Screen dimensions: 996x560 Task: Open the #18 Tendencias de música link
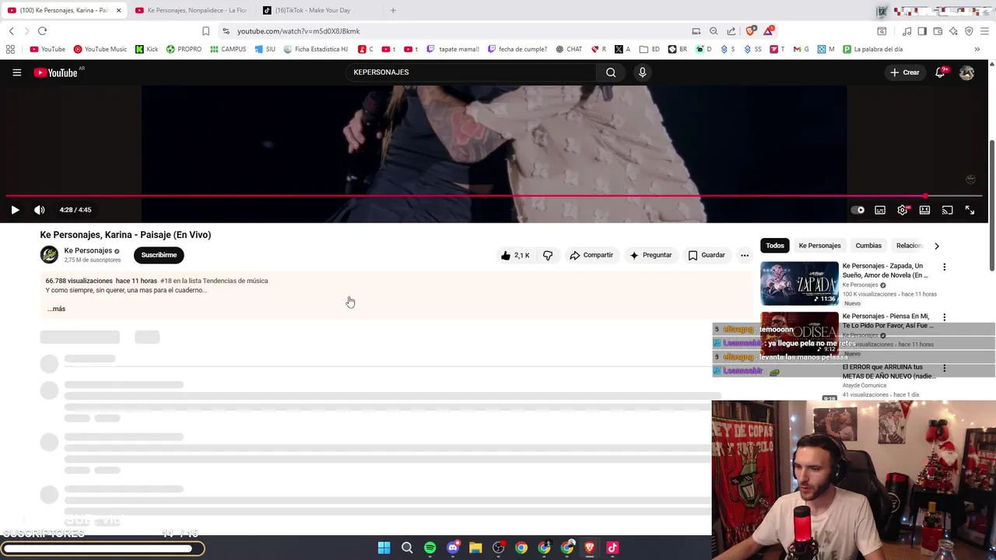click(214, 281)
